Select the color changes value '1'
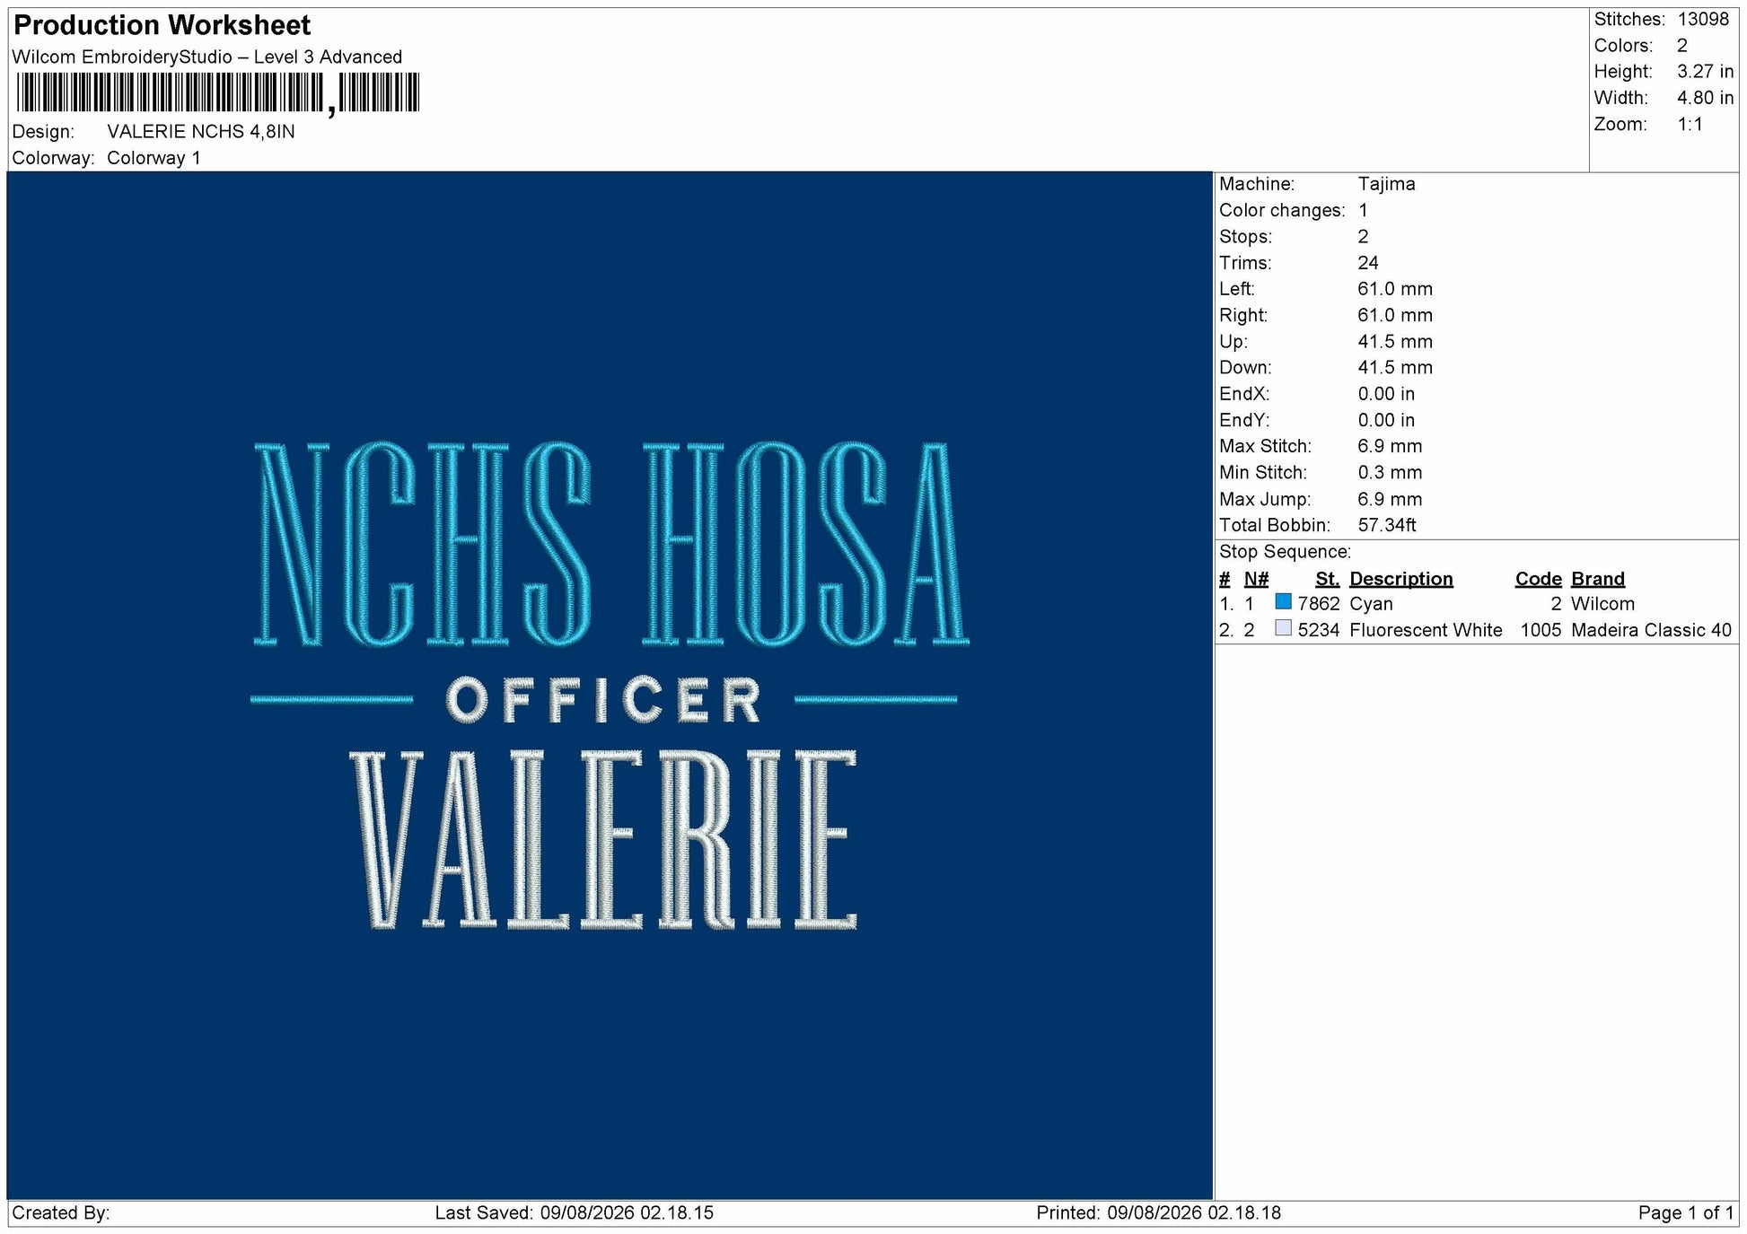Screen dimensions: 1747x1234 coord(1363,210)
